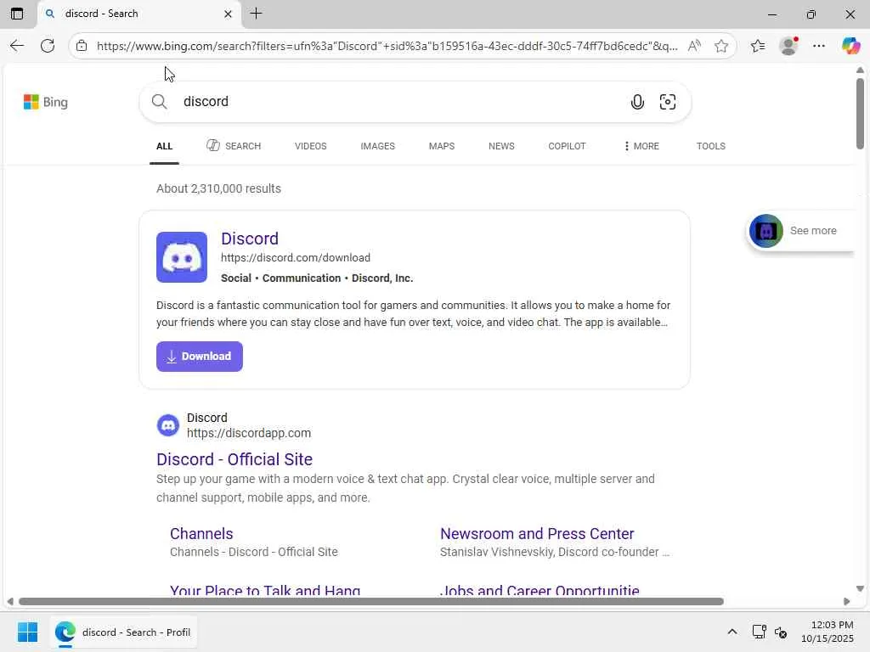Open Settings and more menu

click(x=819, y=46)
